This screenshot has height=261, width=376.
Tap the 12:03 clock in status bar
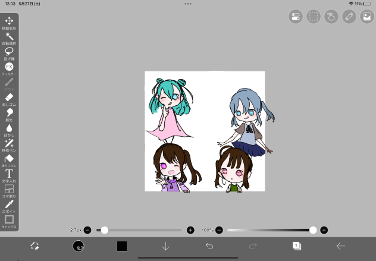[10, 4]
